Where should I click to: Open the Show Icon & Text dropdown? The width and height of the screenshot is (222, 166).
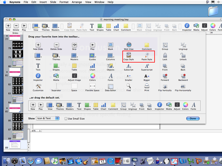(47, 118)
